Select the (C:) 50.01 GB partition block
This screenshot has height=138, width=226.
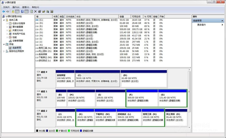(97, 79)
